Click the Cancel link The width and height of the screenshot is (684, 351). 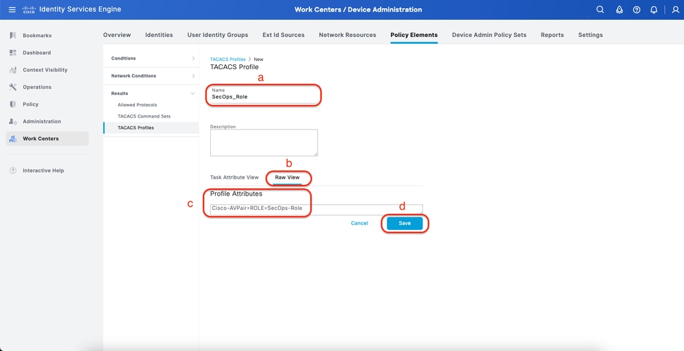tap(359, 223)
